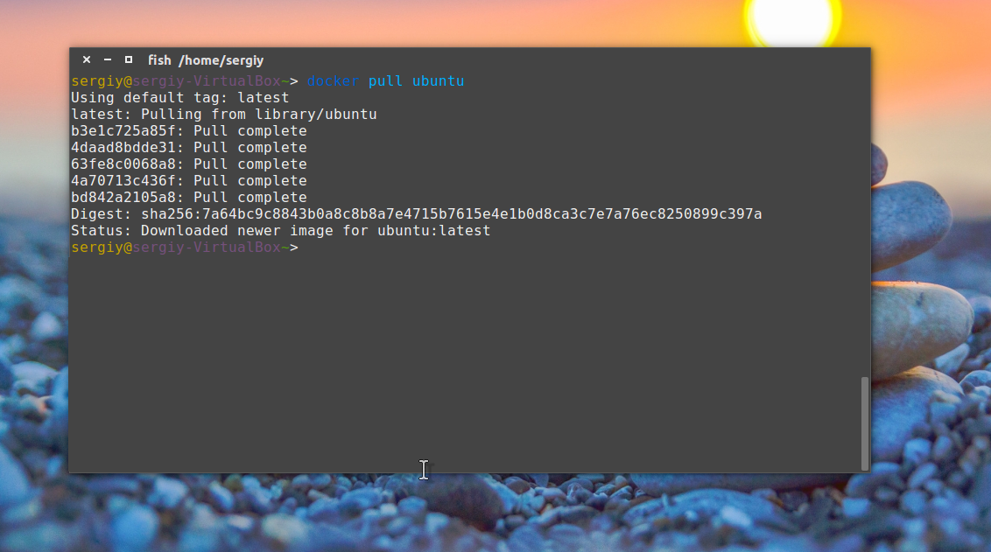991x552 pixels.
Task: Click the layer ID 4daad8bdde31
Action: click(123, 147)
